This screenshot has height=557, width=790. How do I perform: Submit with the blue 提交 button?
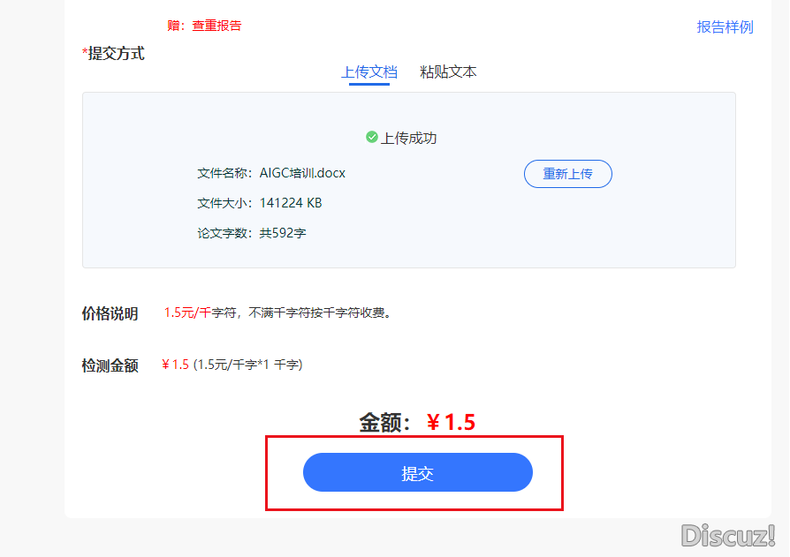tap(417, 472)
